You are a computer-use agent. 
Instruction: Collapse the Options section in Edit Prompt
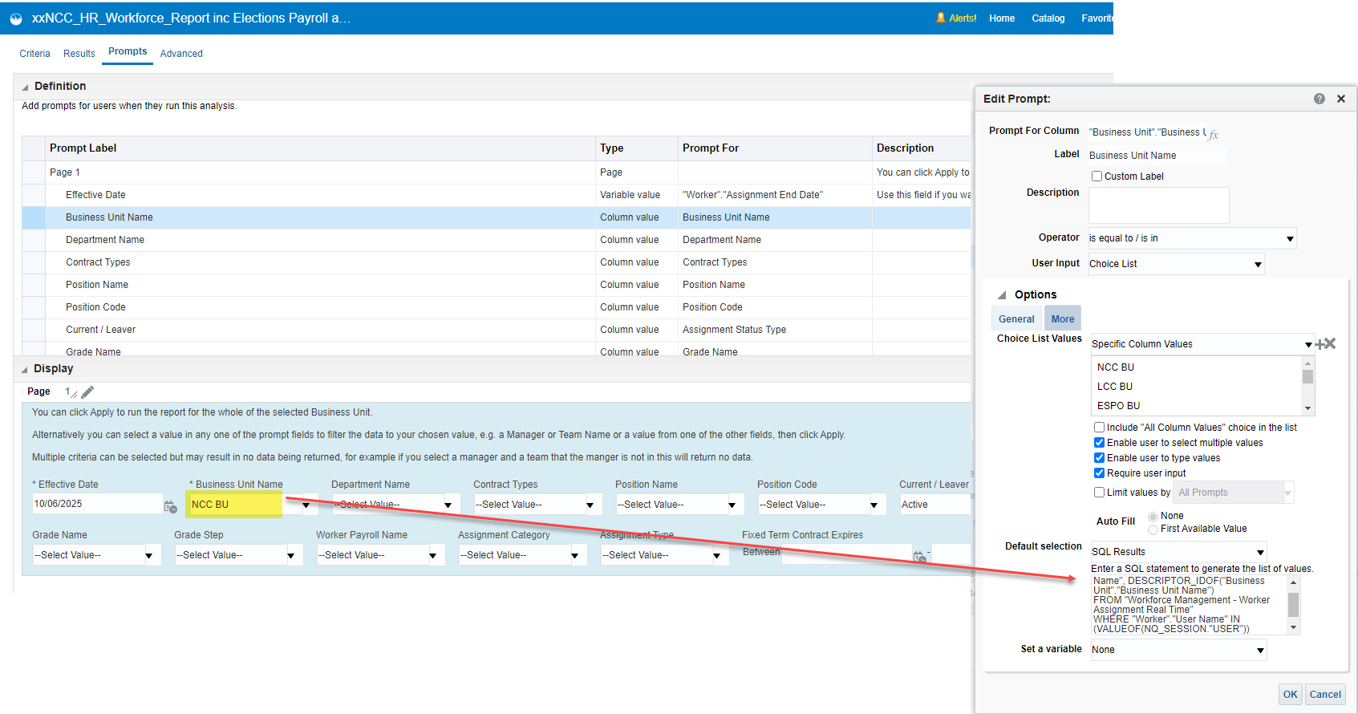[1002, 295]
